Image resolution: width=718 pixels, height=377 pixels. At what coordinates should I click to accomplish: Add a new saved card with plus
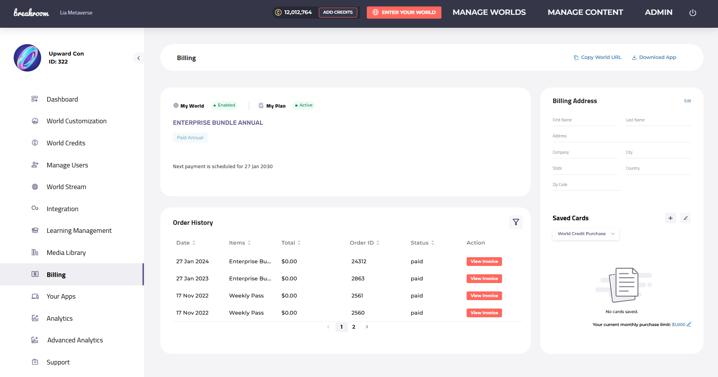[x=670, y=218]
